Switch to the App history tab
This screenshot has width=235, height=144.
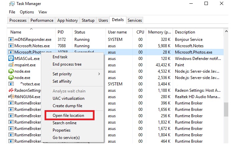coord(67,20)
